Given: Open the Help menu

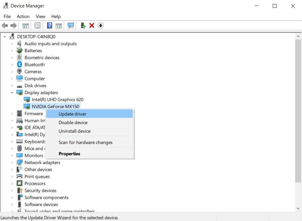Looking at the screenshot, I should pyautogui.click(x=56, y=16).
